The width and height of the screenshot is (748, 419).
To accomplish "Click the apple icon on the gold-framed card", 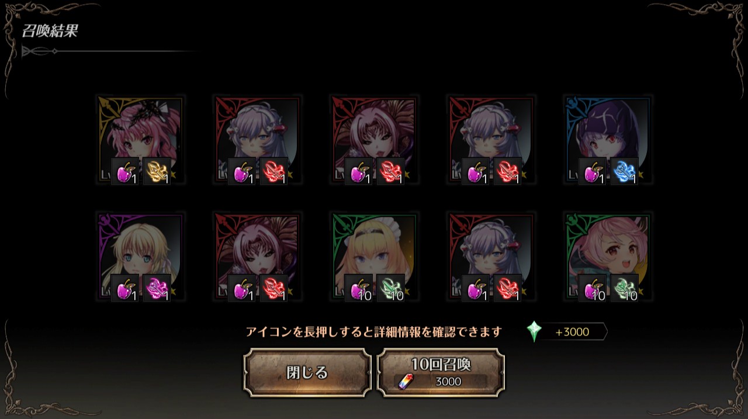I will 125,171.
